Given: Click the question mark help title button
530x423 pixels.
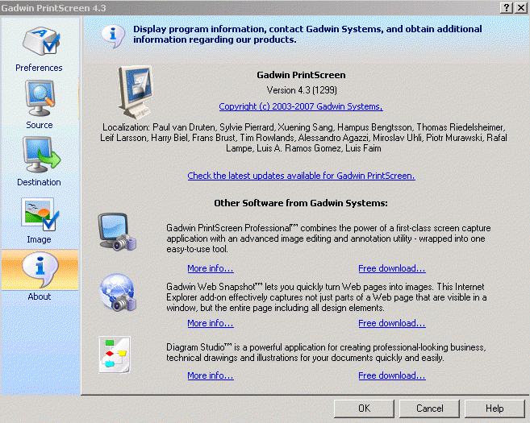Looking at the screenshot, I should pos(507,8).
